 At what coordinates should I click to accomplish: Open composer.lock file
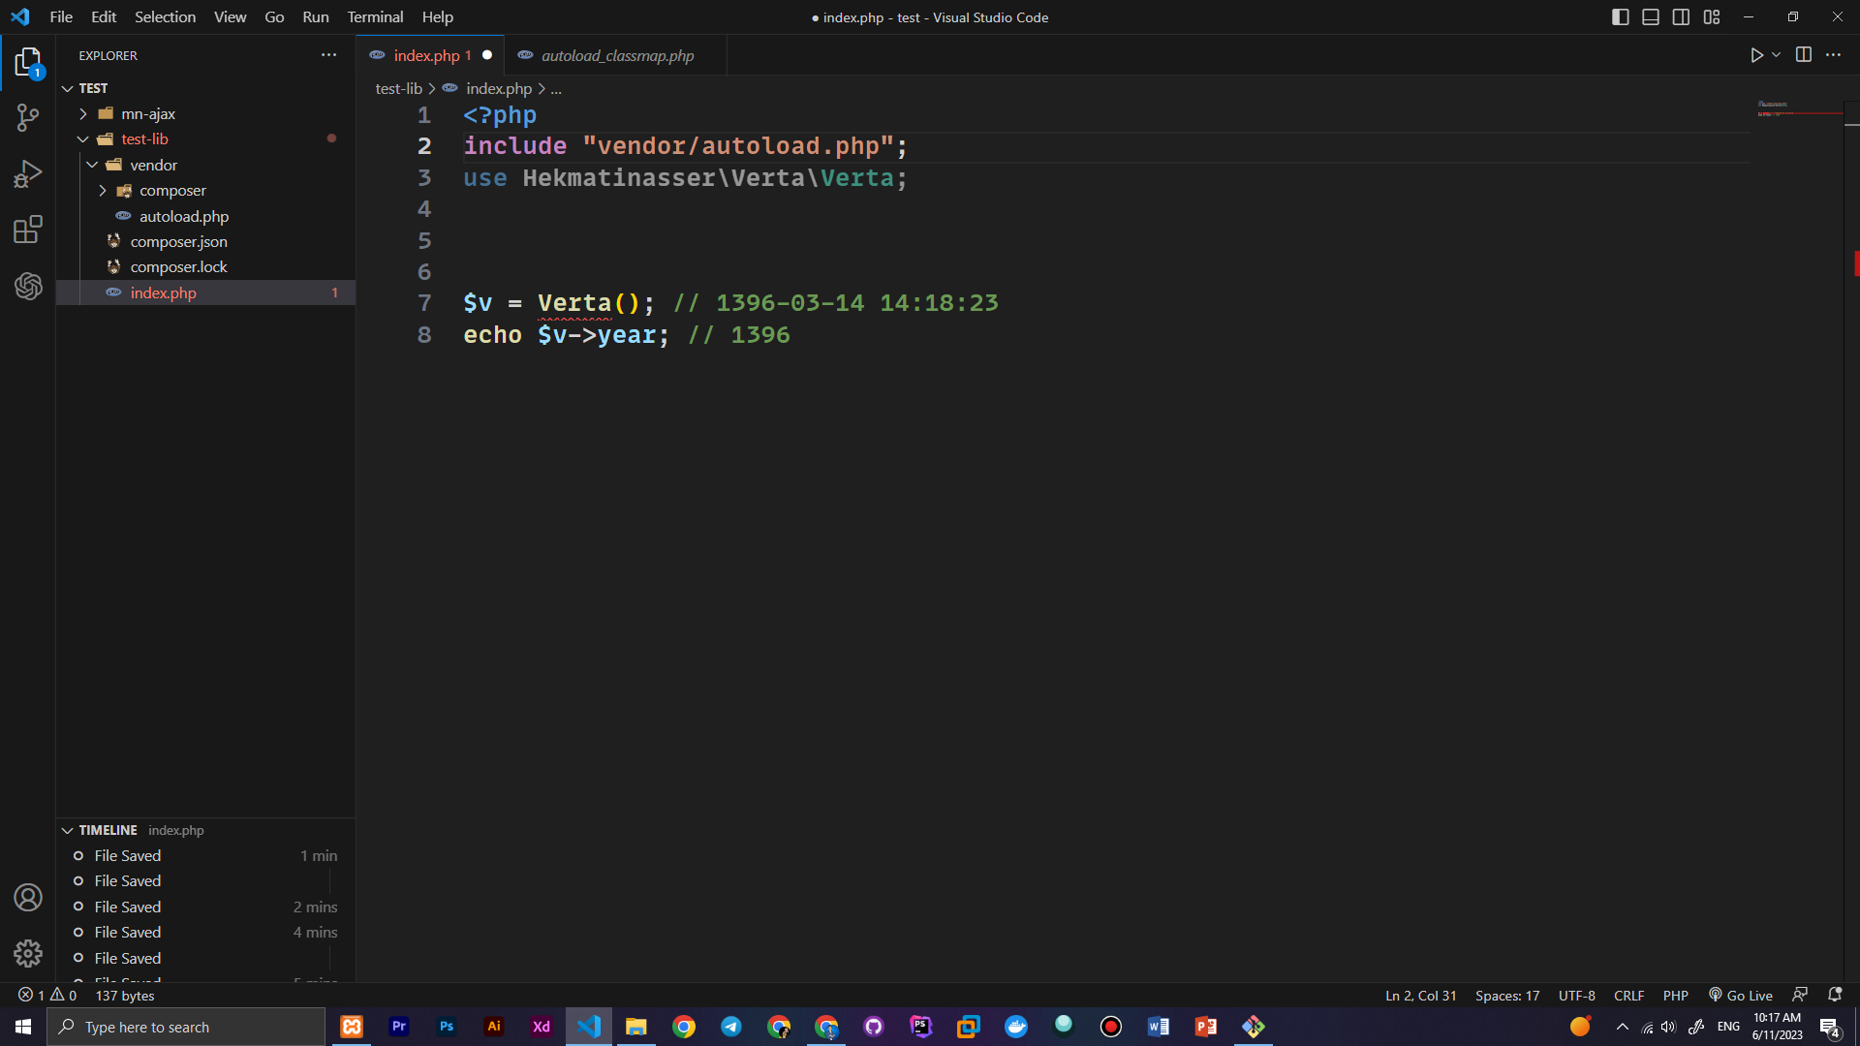[x=205, y=267]
